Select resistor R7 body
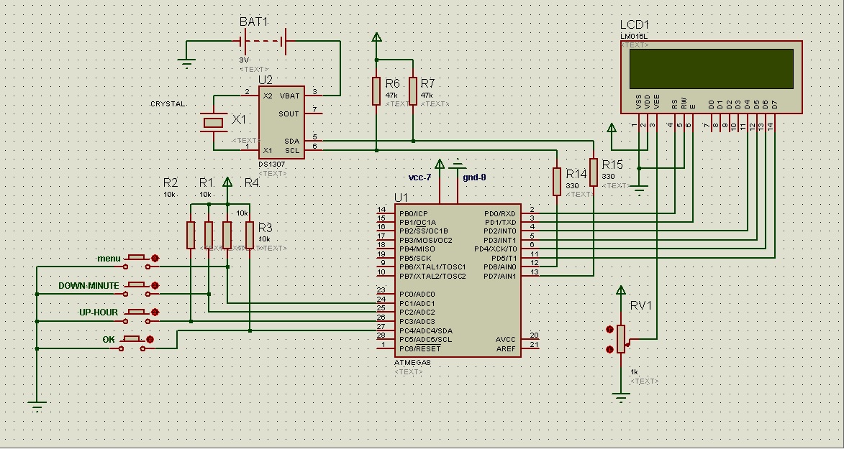The width and height of the screenshot is (844, 449). 413,91
